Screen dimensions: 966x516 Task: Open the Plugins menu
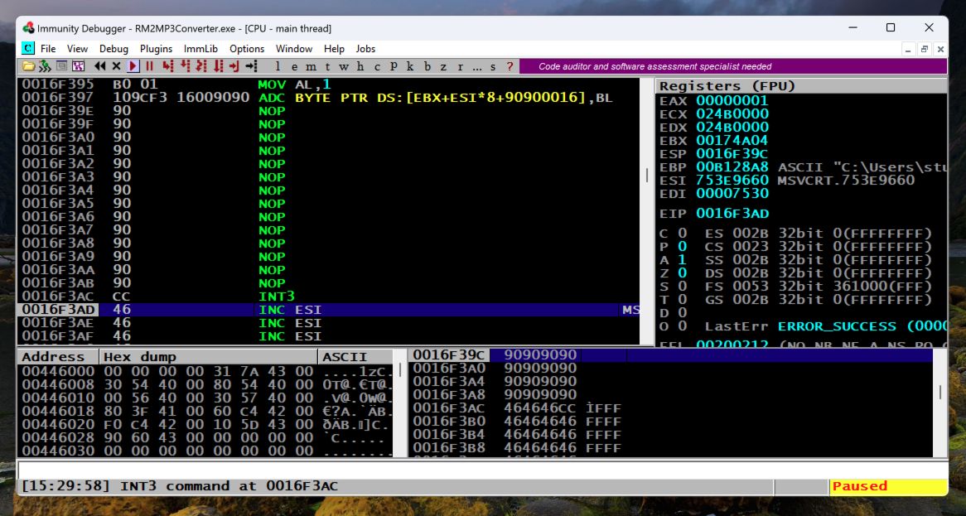156,49
